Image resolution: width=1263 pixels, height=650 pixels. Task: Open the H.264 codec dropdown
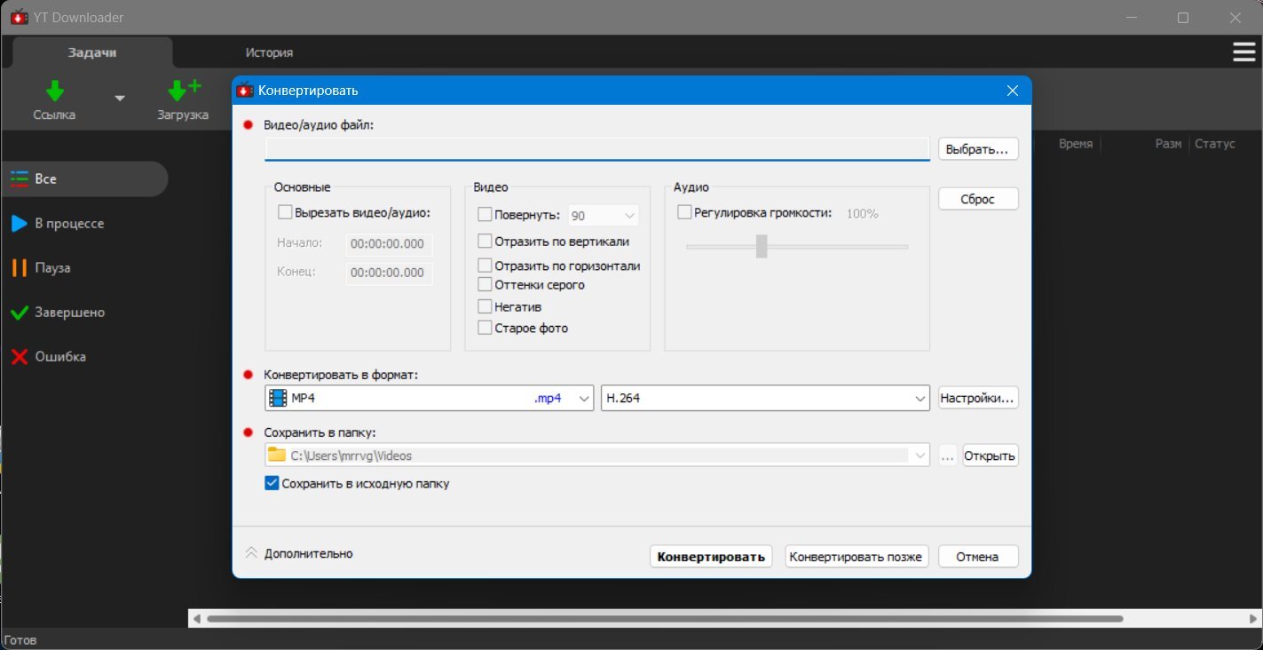click(765, 399)
